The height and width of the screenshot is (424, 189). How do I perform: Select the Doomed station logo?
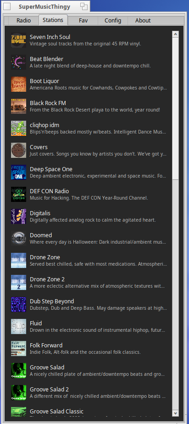[19, 239]
